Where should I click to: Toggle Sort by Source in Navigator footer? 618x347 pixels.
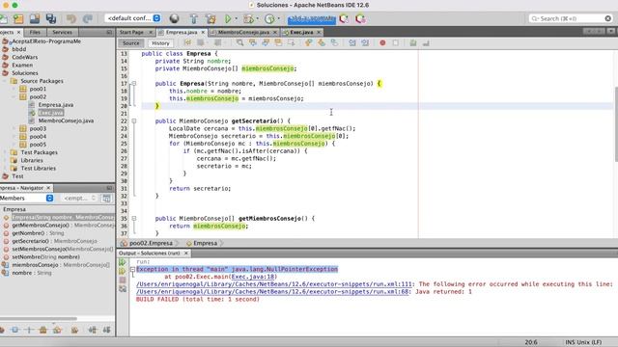106,330
